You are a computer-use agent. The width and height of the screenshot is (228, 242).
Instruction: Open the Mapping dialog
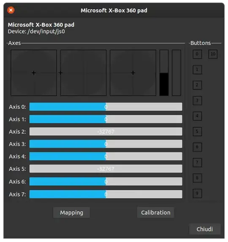[72, 212]
